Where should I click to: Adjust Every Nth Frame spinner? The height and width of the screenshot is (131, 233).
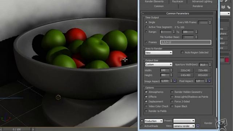coord(210,23)
